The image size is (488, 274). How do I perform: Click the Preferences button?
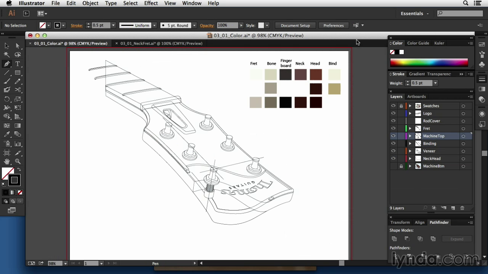click(334, 25)
